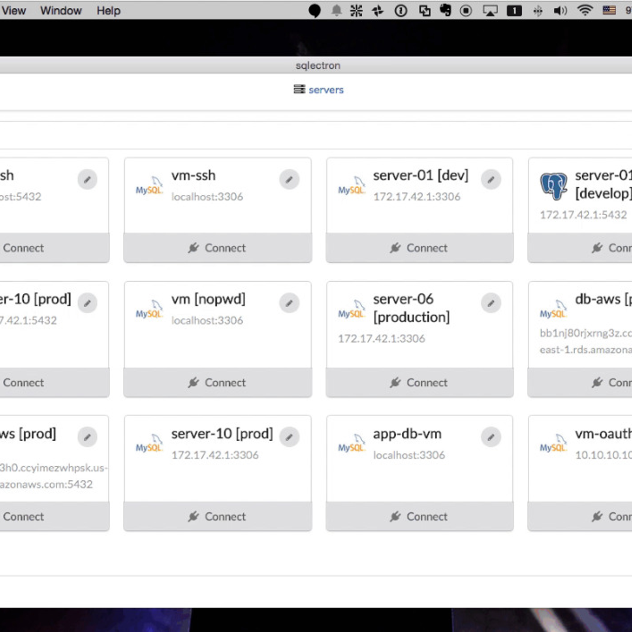This screenshot has width=632, height=632.
Task: Click localhost:3306 under vm-ssh
Action: (207, 196)
